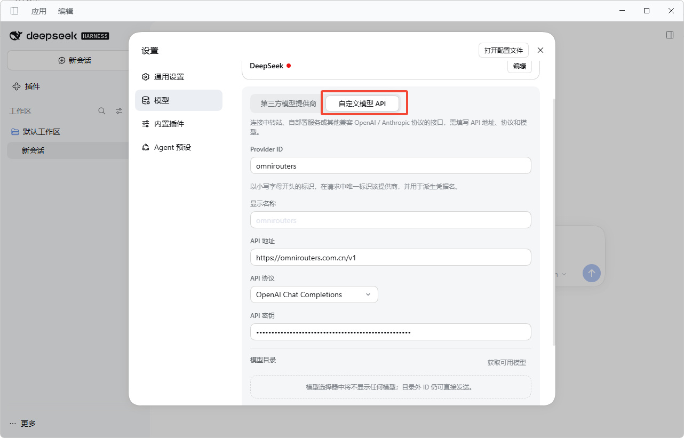The image size is (684, 438).
Task: Click the API 地址 input field
Action: [x=391, y=257]
